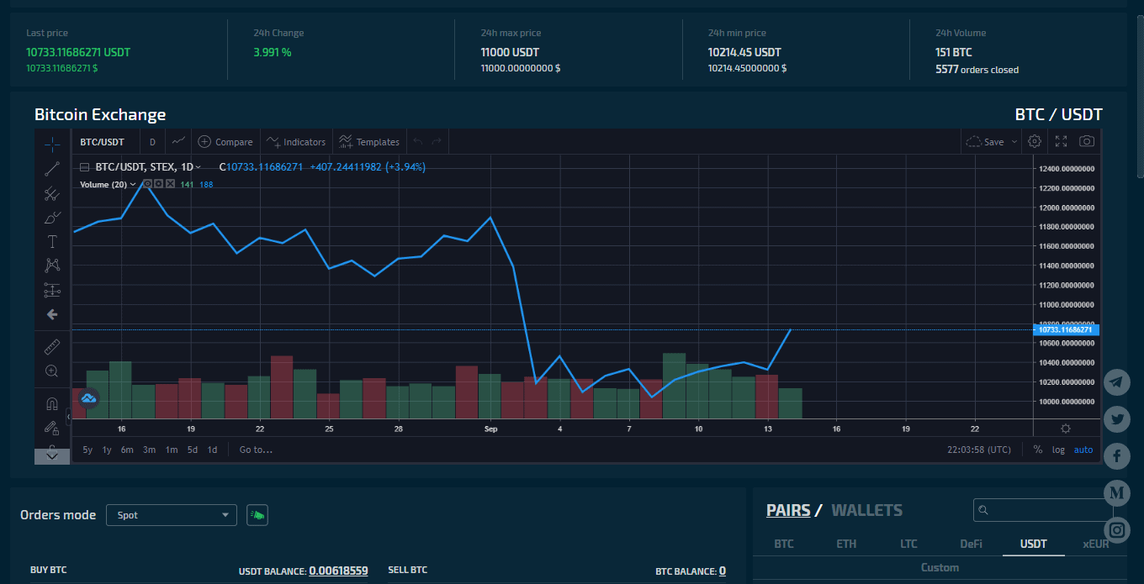Open the Instagram social link

coord(1117,530)
